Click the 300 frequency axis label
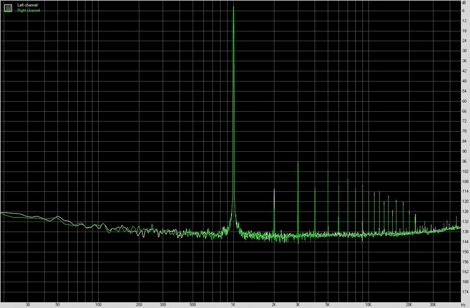Viewport: 470px width, 308px height. point(163,304)
